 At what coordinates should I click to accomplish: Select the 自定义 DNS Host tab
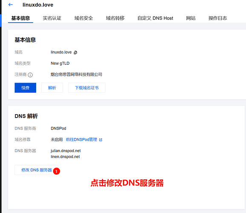(155, 18)
